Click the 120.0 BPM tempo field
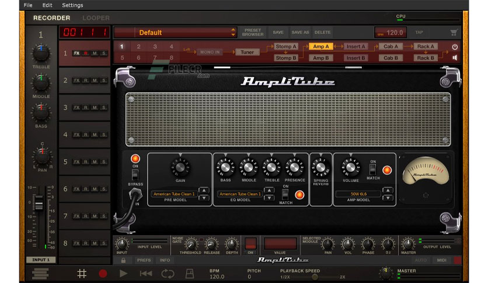Screen dimensions: 488x283 (x=391, y=32)
